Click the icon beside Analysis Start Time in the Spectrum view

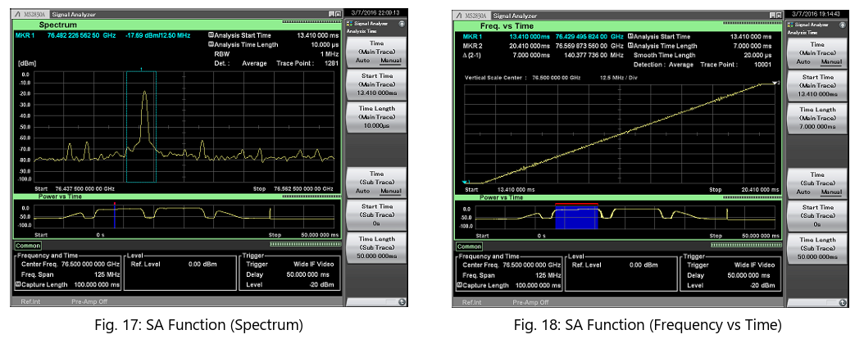[211, 35]
